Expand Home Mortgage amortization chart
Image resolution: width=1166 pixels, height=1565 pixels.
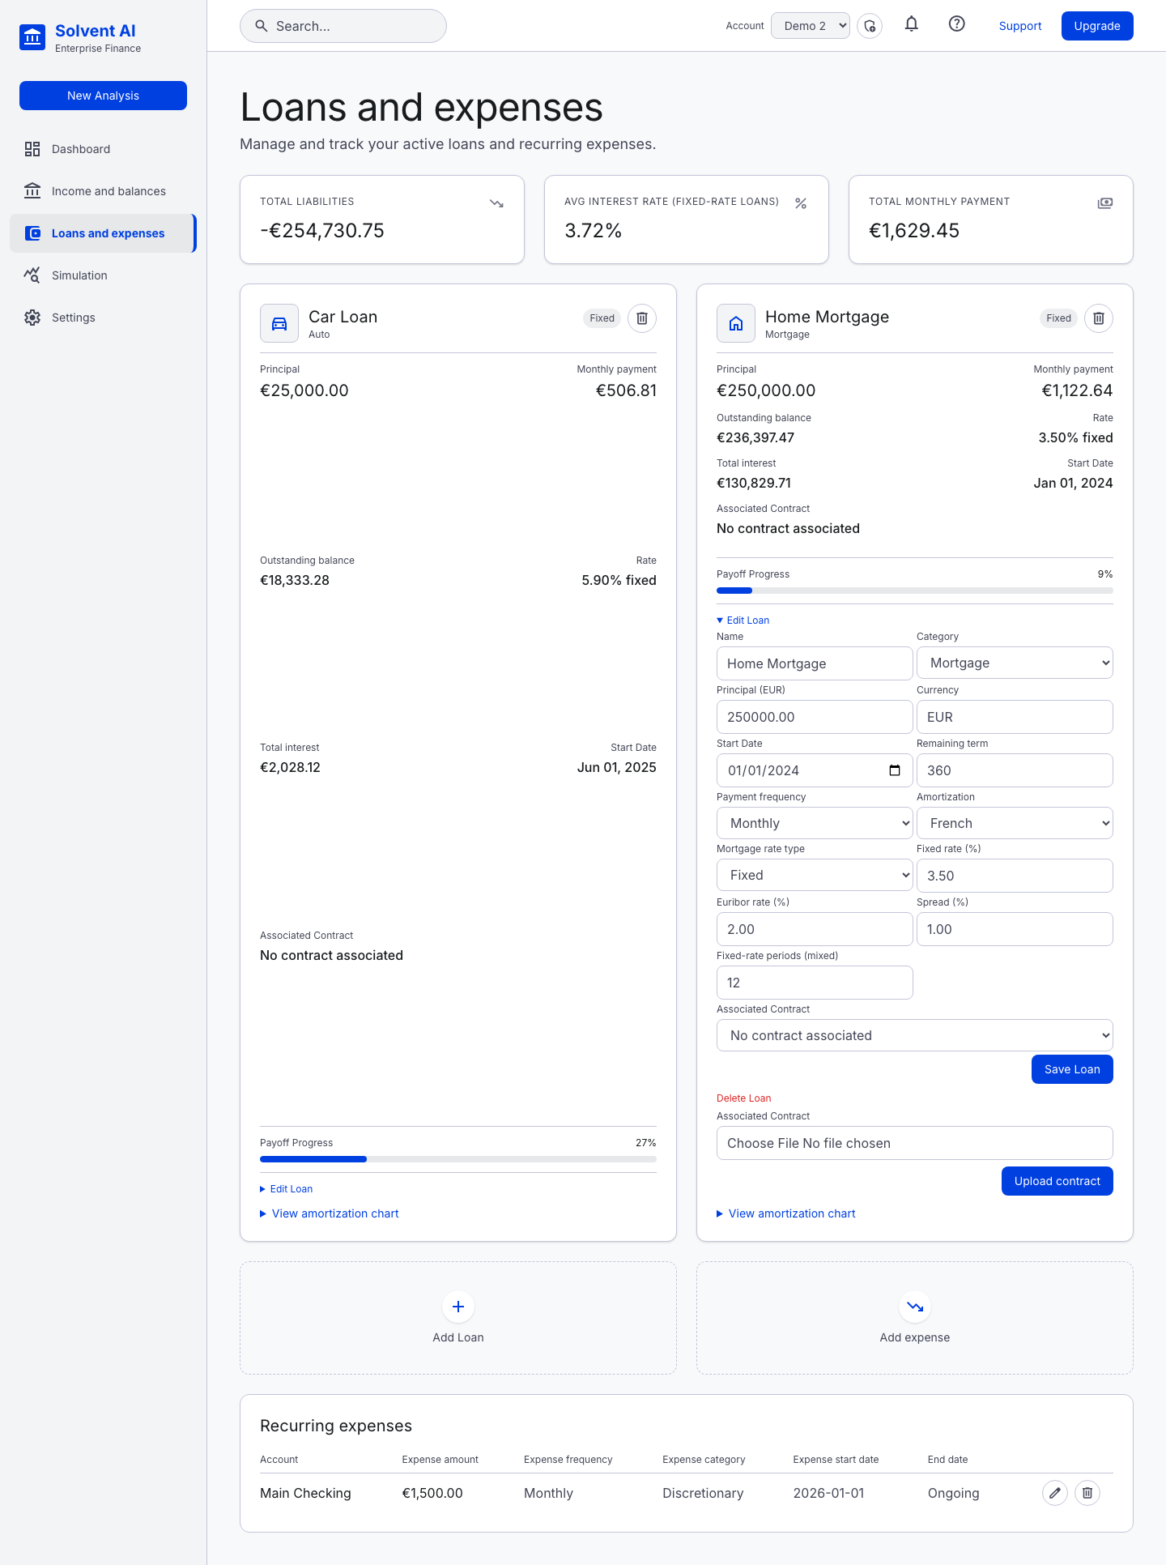[x=786, y=1213]
